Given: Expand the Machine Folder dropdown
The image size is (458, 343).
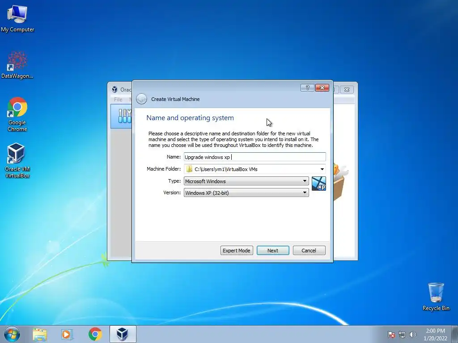Looking at the screenshot, I should 322,169.
